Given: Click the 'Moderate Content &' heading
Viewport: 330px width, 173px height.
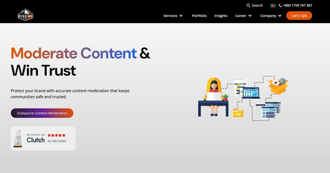Looking at the screenshot, I should (81, 53).
